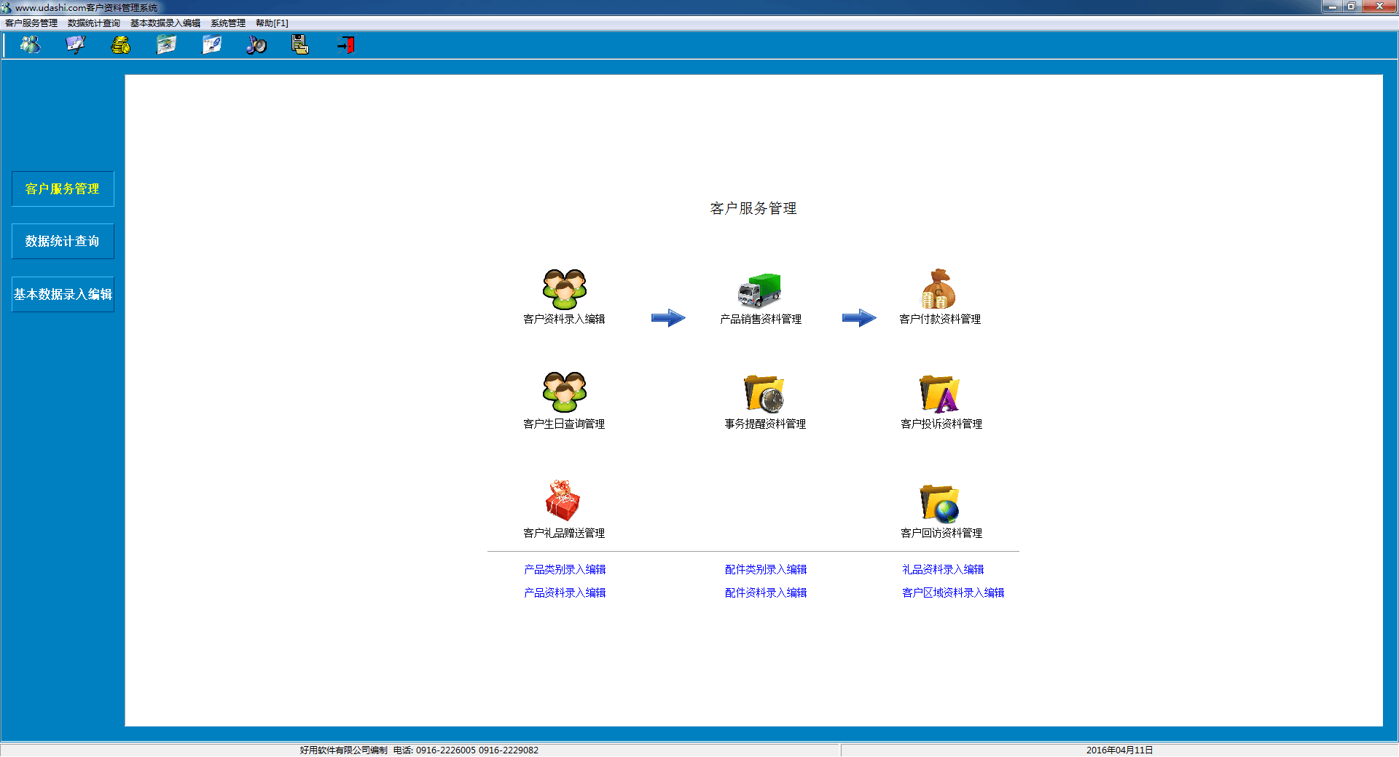Follow the 礼品资料录入编辑 link
1399x757 pixels.
tap(943, 569)
